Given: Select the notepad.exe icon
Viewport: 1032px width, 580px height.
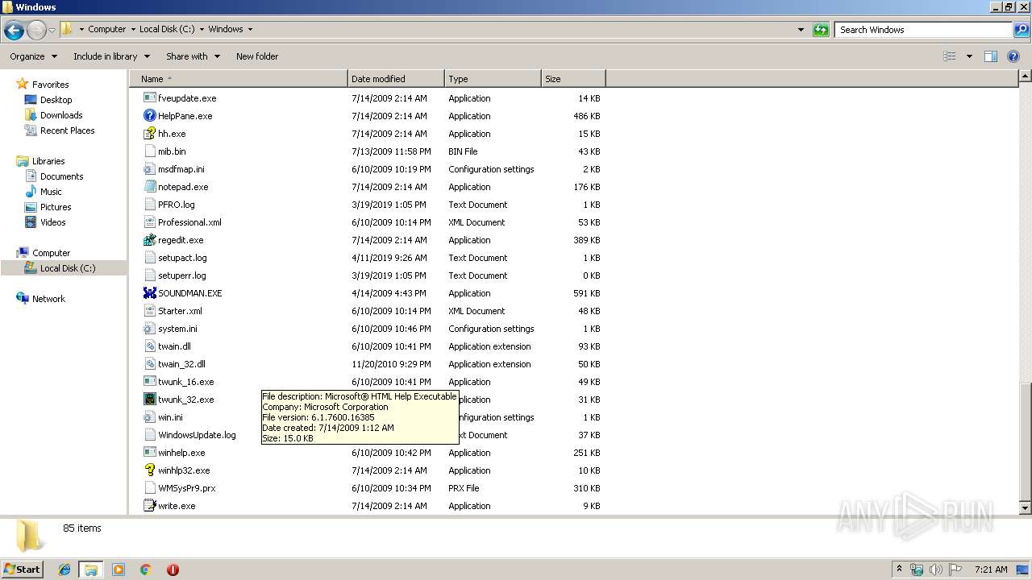Looking at the screenshot, I should [149, 187].
